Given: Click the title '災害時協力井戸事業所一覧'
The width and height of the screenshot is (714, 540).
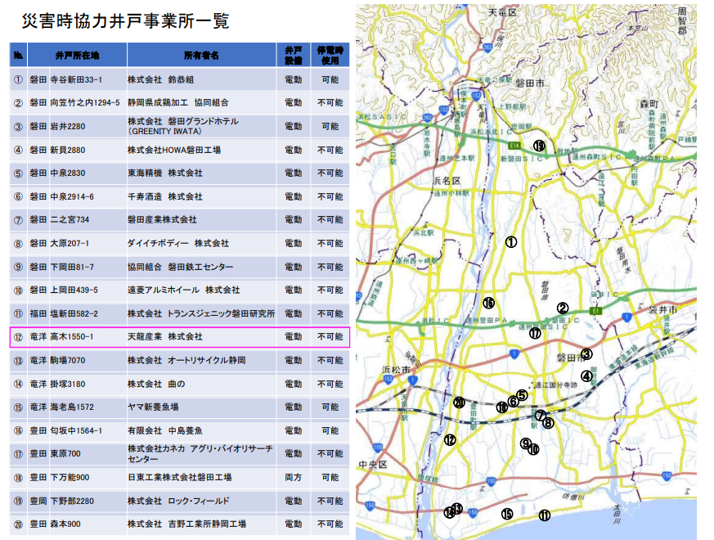Looking at the screenshot, I should tap(125, 21).
